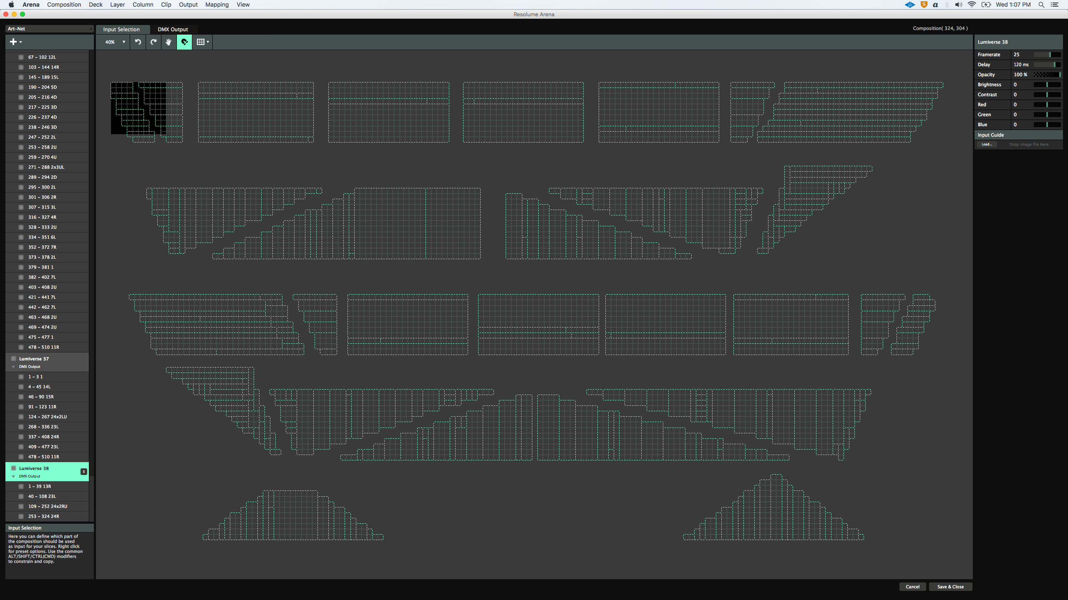Open macOS Spotlight search icon
The height and width of the screenshot is (600, 1068).
[x=1041, y=5]
